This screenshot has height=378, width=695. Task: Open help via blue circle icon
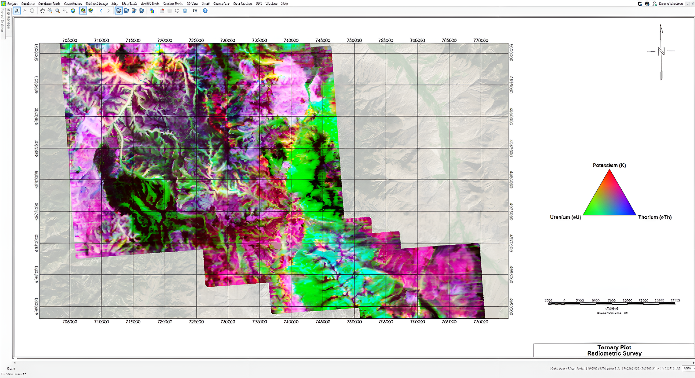click(x=205, y=11)
